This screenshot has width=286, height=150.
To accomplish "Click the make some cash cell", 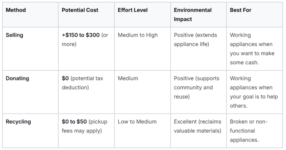I will 252,49.
